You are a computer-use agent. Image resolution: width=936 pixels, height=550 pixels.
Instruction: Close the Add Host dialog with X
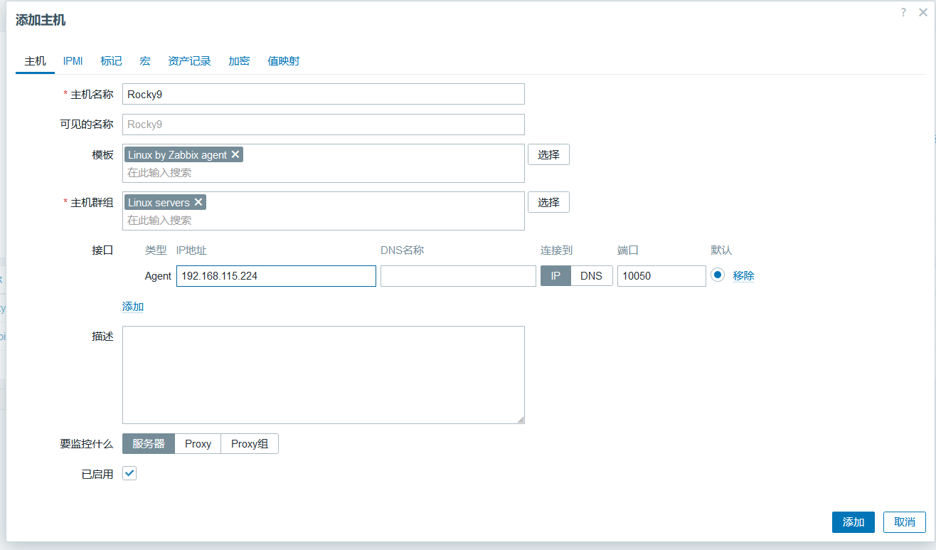click(923, 12)
